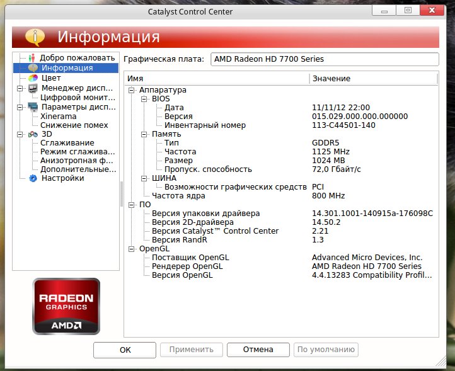The image size is (455, 371).
Task: Click the Применить button
Action: pyautogui.click(x=191, y=350)
